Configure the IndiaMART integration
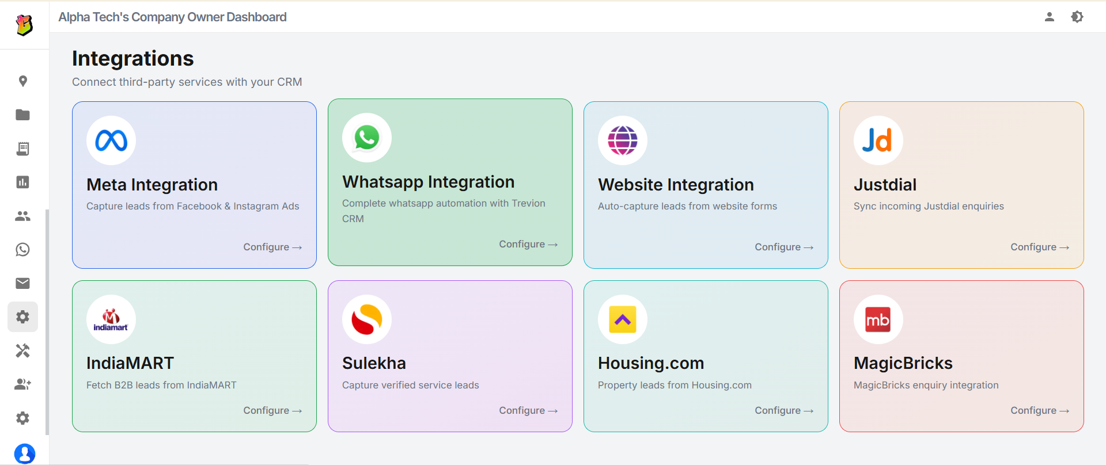The image size is (1106, 465). click(x=272, y=410)
